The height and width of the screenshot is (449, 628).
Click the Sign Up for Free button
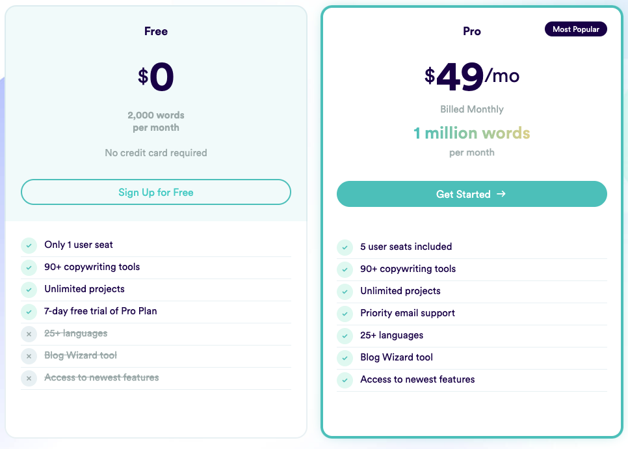point(156,193)
